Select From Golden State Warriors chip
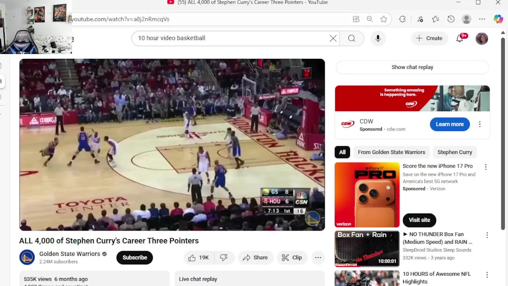 pos(391,152)
